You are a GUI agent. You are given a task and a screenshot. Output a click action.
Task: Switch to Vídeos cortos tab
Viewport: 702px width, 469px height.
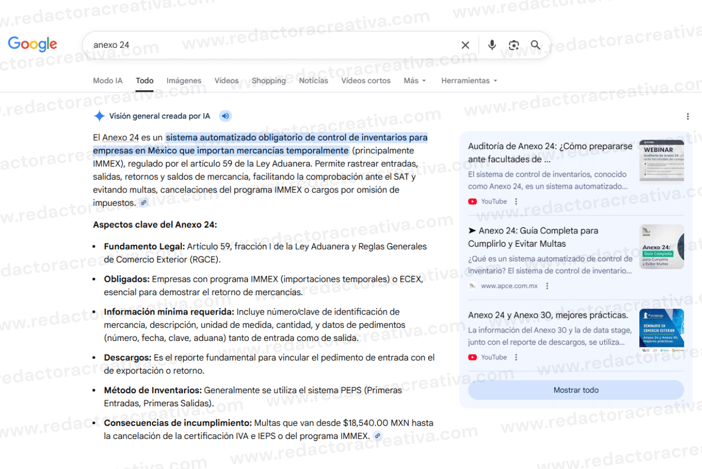(366, 81)
